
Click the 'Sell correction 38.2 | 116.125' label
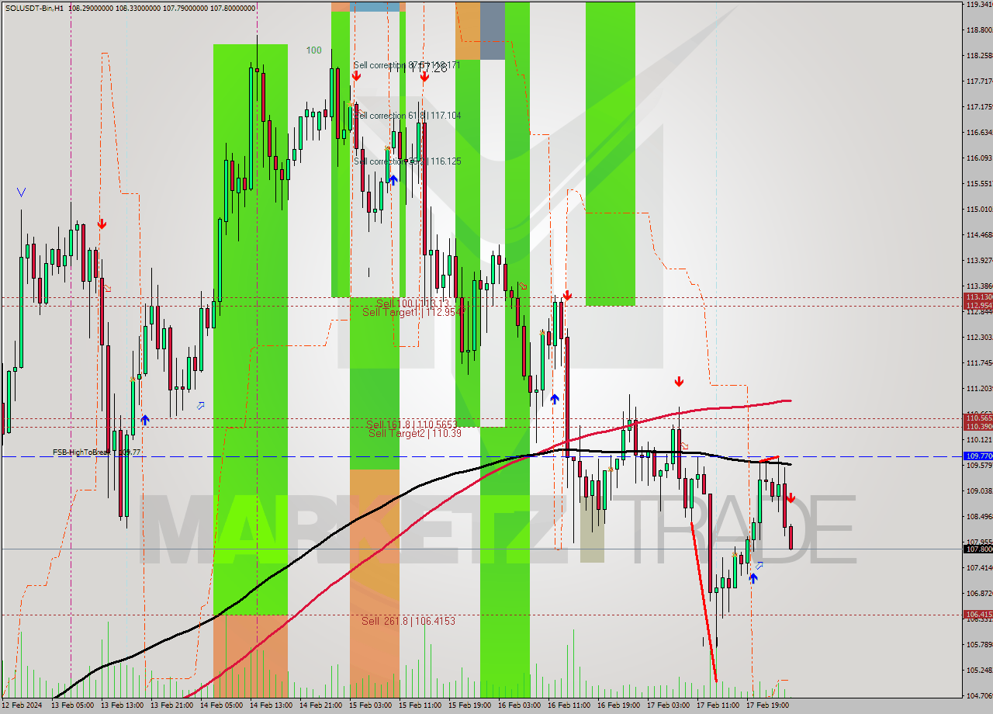pyautogui.click(x=407, y=161)
